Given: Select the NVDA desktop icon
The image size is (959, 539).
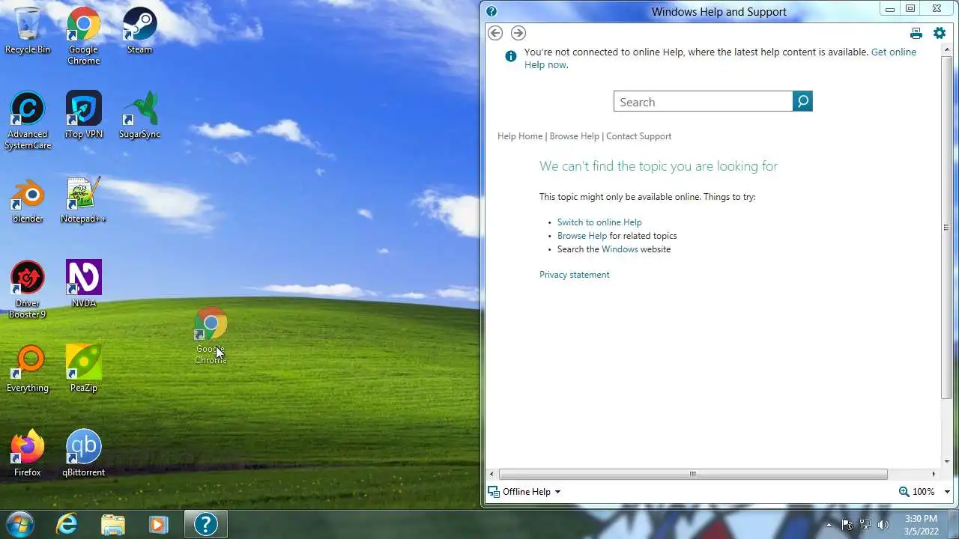Looking at the screenshot, I should pyautogui.click(x=84, y=284).
